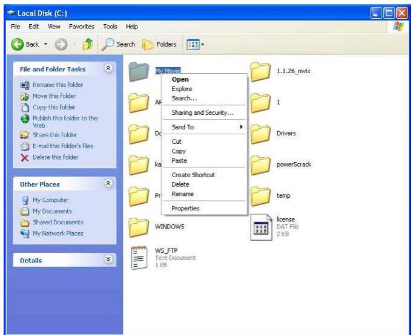Click the greyed Forward arrow icon
The width and height of the screenshot is (413, 335).
[61, 44]
